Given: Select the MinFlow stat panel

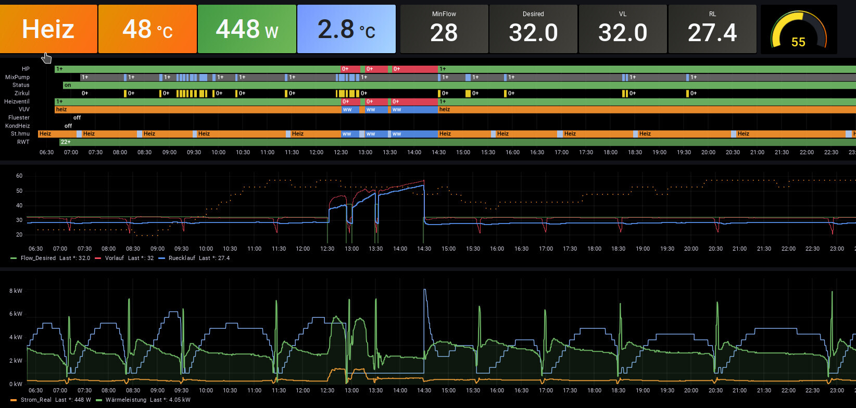Looking at the screenshot, I should point(444,29).
